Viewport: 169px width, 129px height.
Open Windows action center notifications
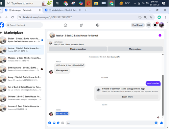(163, 3)
